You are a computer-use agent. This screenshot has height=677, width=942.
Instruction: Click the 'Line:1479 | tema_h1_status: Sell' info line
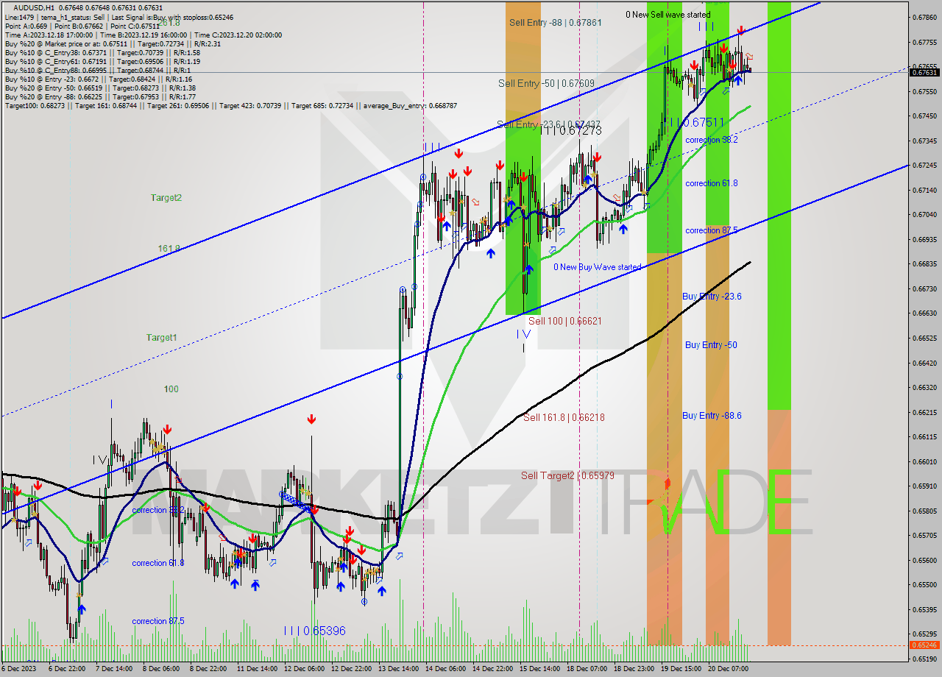click(x=119, y=16)
